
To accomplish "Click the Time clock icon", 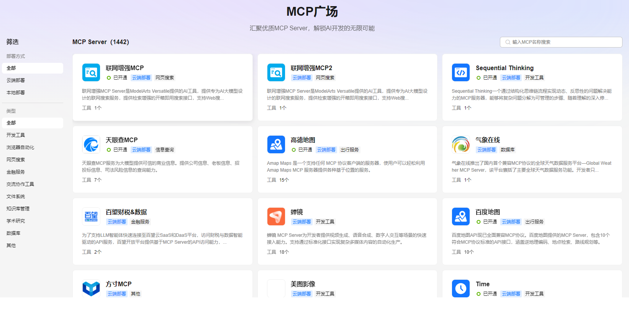I will pyautogui.click(x=461, y=289).
